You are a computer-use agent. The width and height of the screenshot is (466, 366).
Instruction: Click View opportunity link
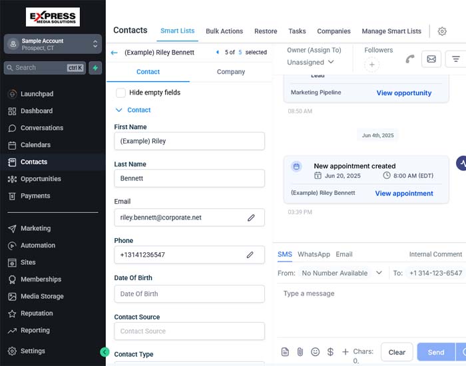tap(404, 93)
